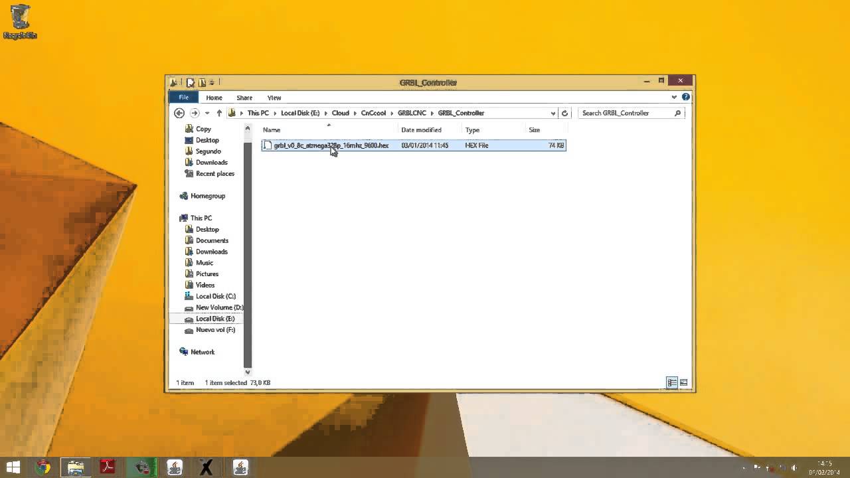This screenshot has width=850, height=478.
Task: Select Network in navigation pane
Action: pos(202,352)
